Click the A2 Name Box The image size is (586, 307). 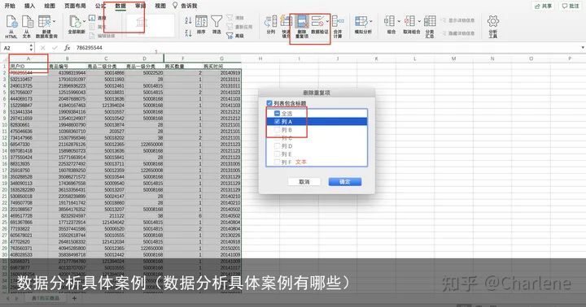pyautogui.click(x=15, y=48)
